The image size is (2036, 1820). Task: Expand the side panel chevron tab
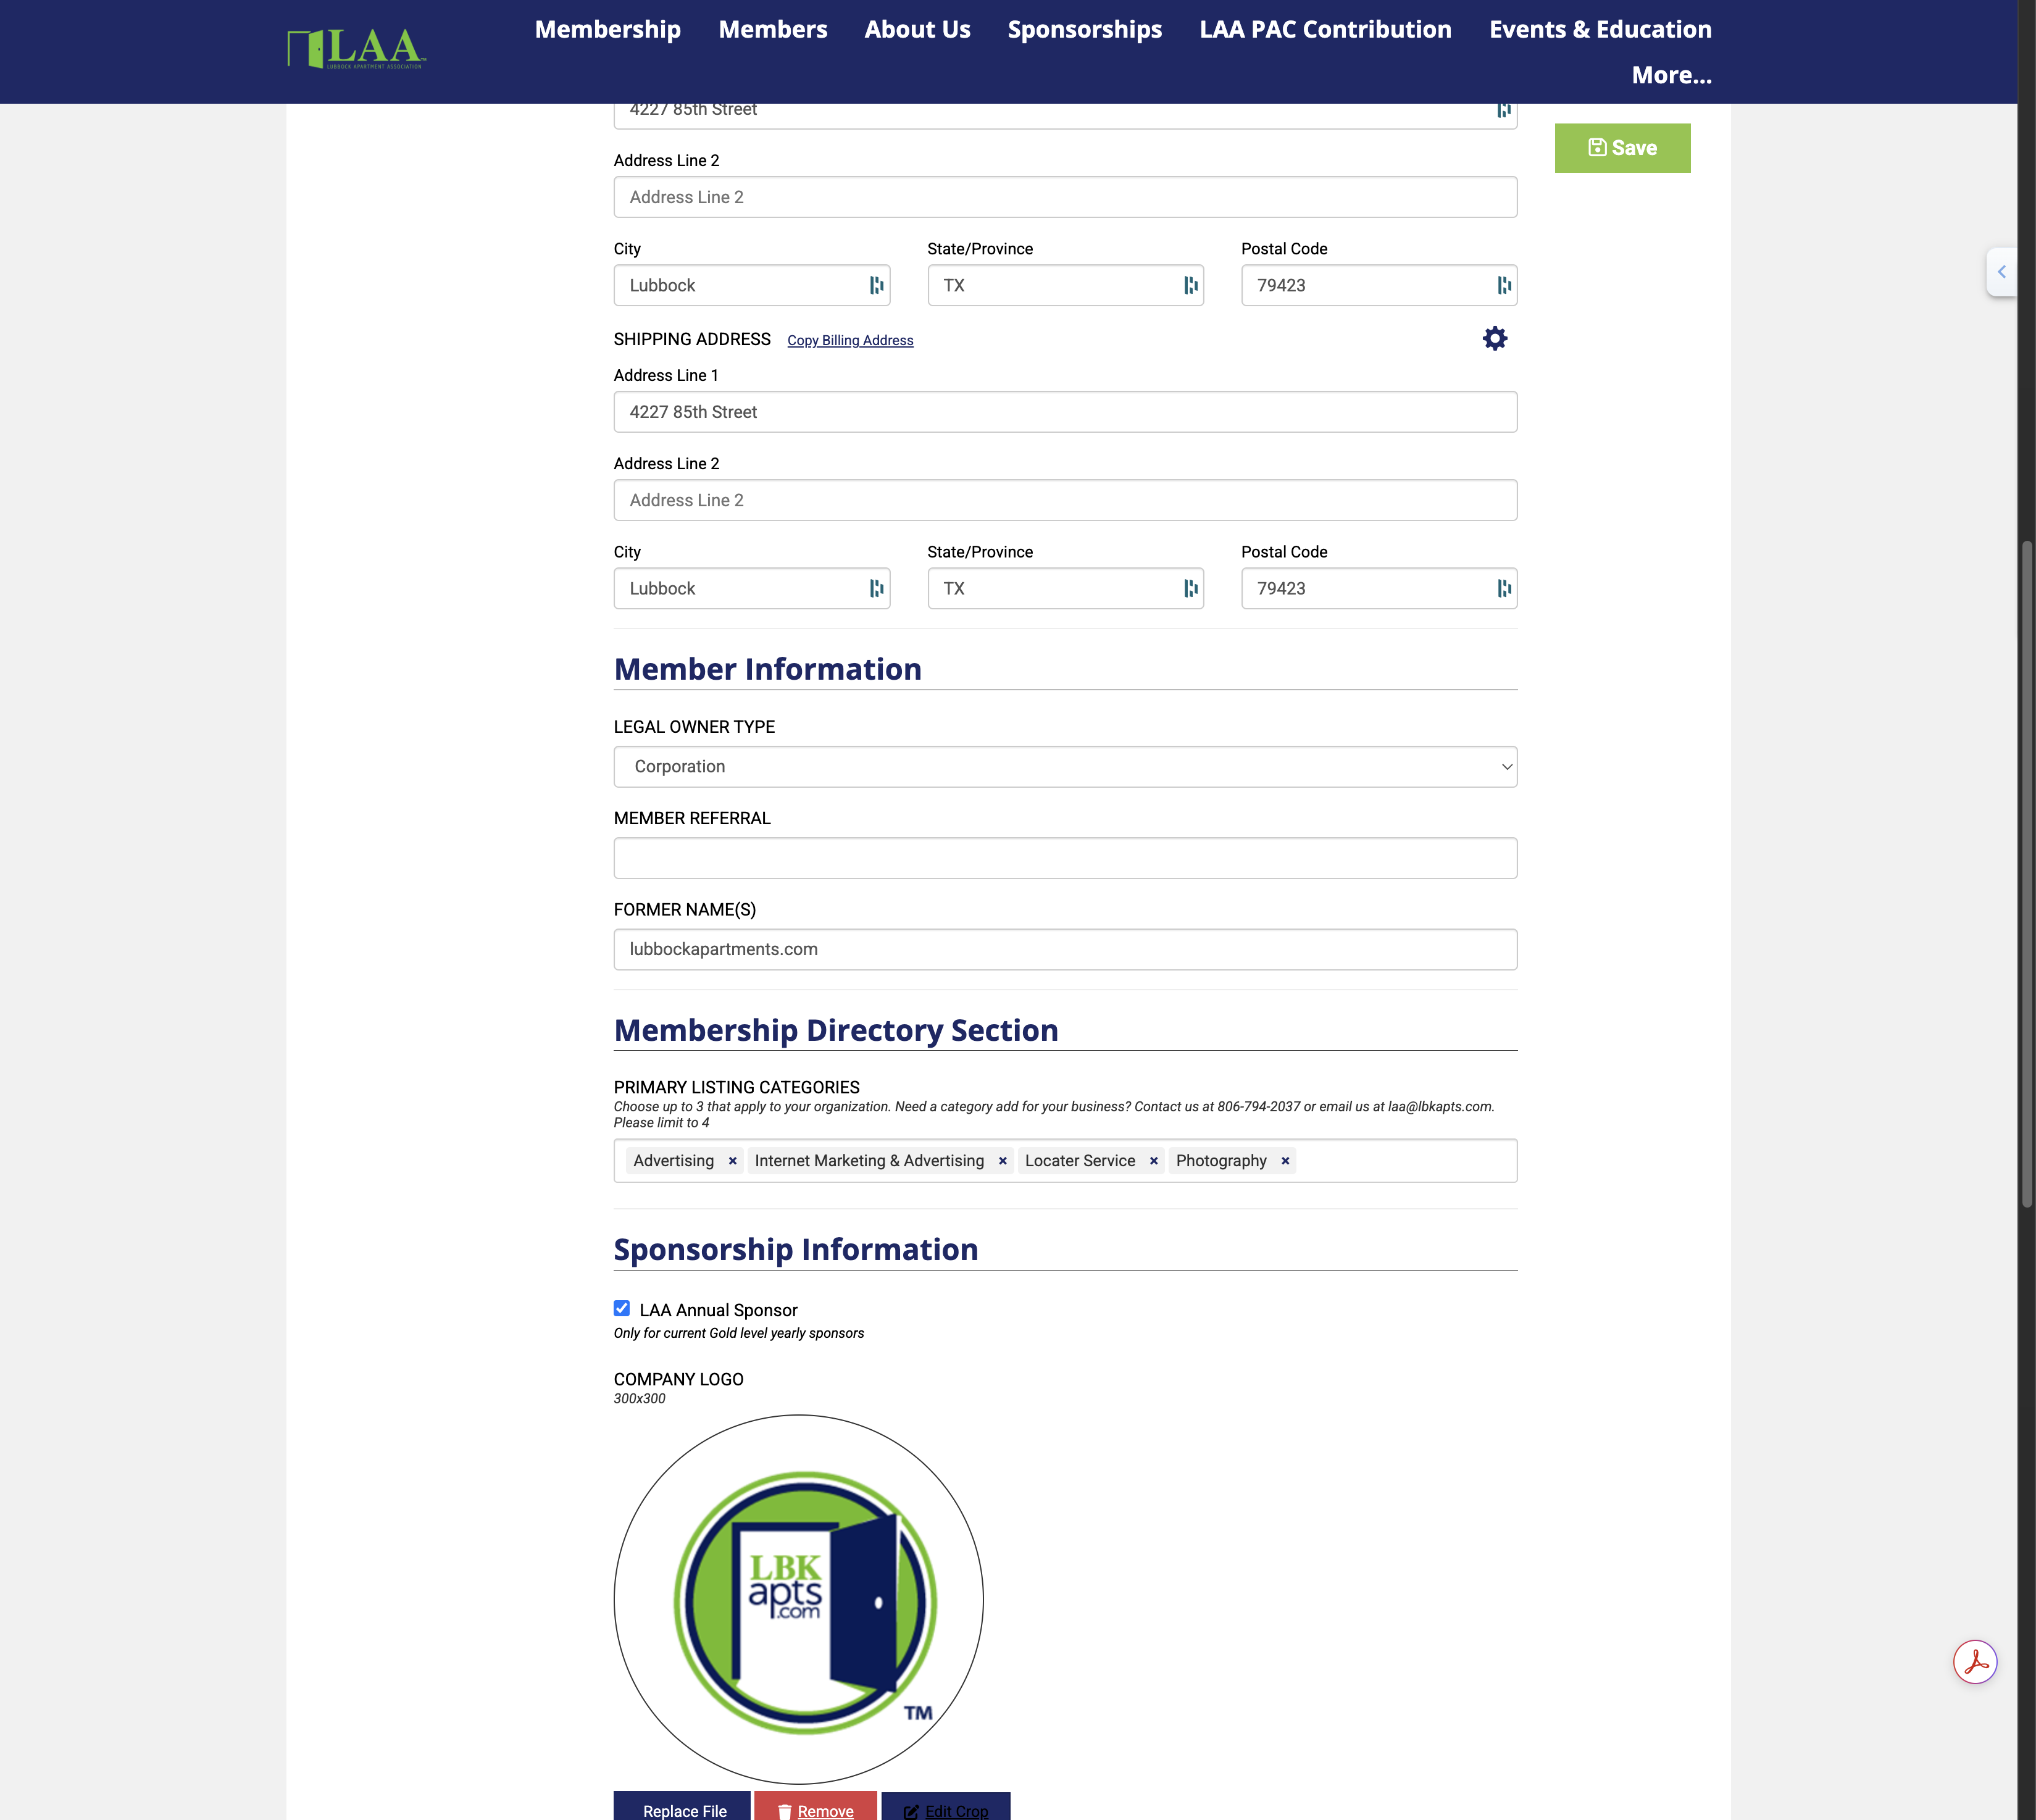point(2001,272)
